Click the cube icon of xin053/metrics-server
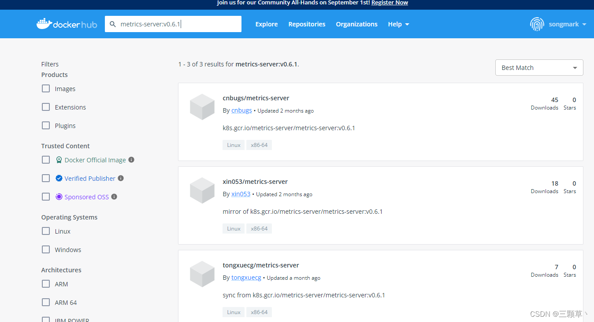The image size is (594, 322). pos(202,190)
